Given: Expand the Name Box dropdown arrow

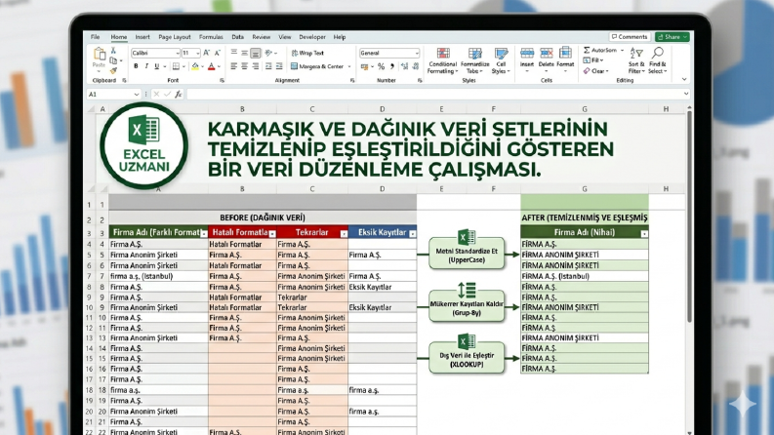Looking at the screenshot, I should click(x=137, y=95).
